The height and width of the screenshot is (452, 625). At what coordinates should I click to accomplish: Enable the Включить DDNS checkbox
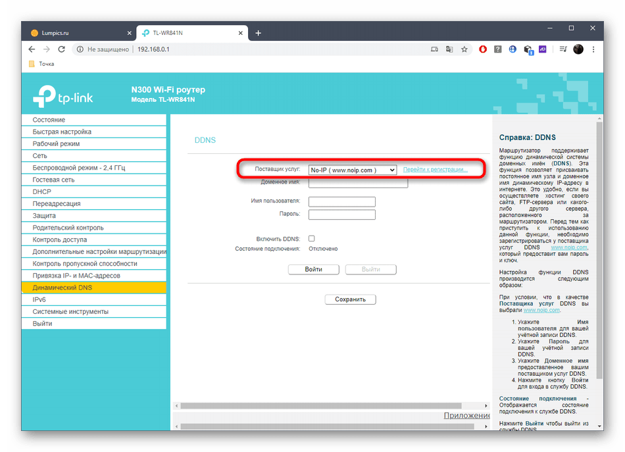tap(312, 238)
